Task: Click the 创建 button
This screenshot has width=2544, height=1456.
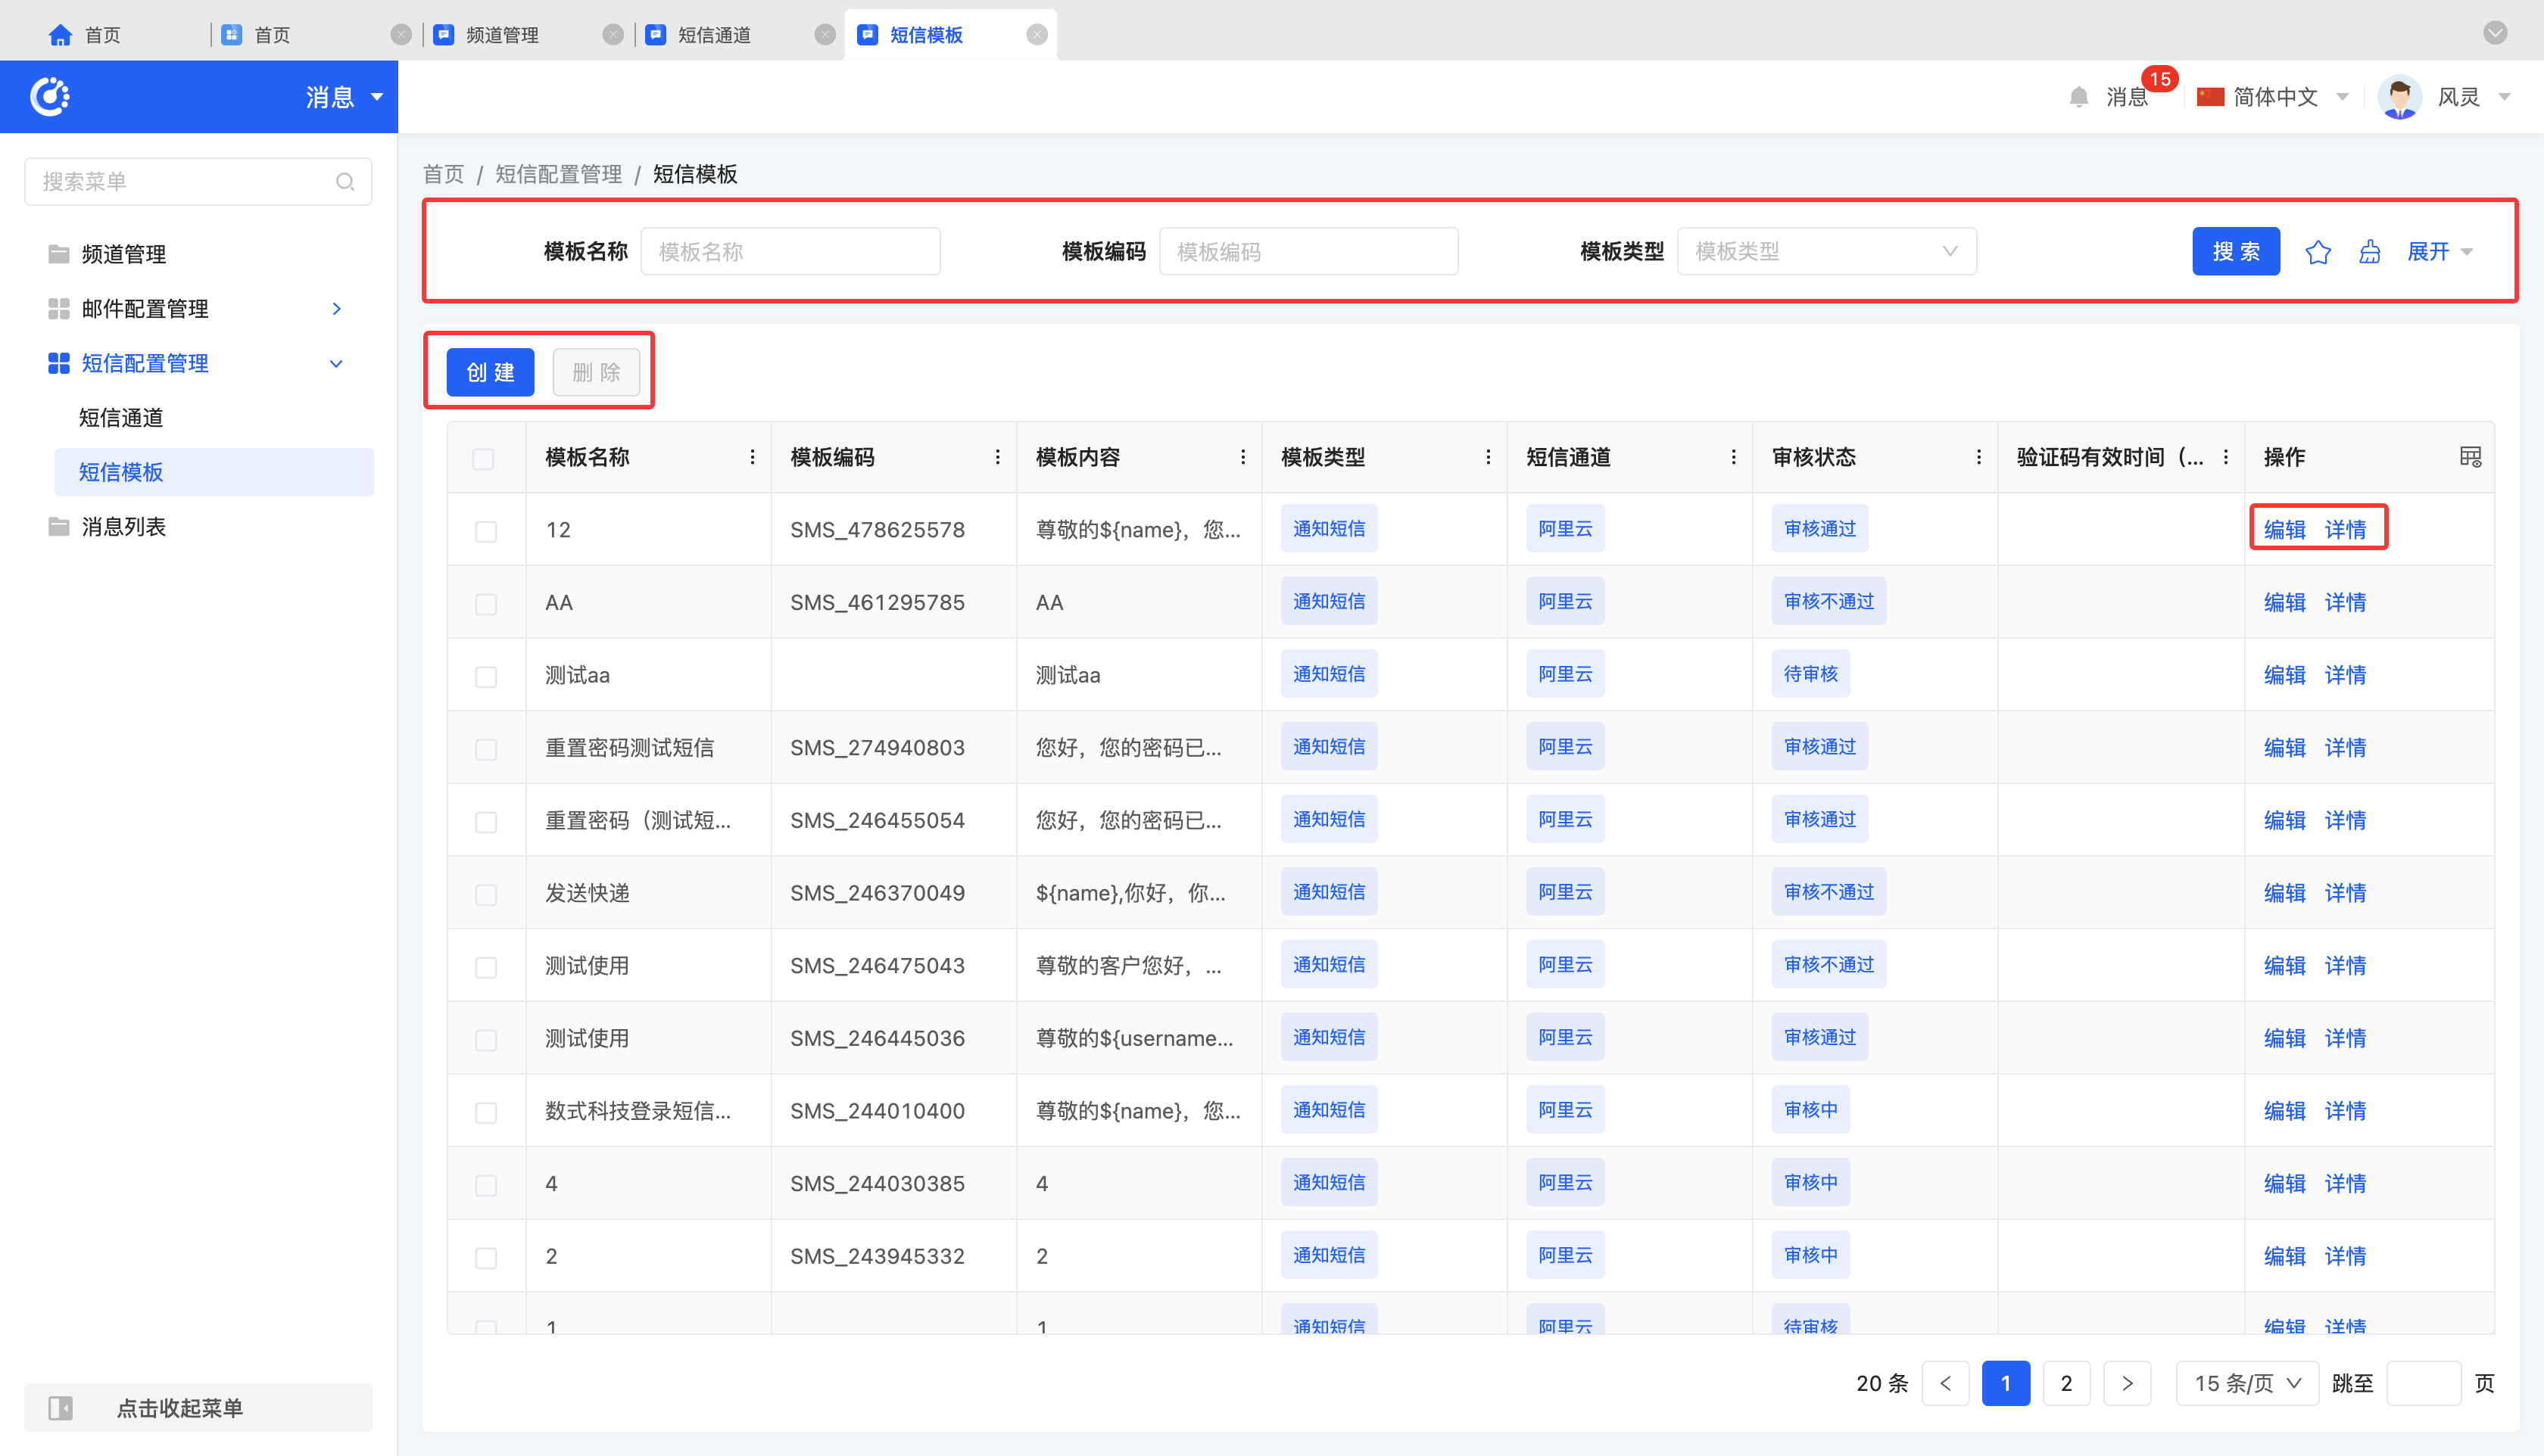Action: [x=490, y=372]
